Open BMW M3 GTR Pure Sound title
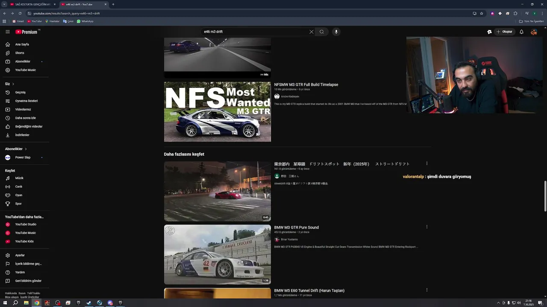Image resolution: width=547 pixels, height=307 pixels. point(297,227)
